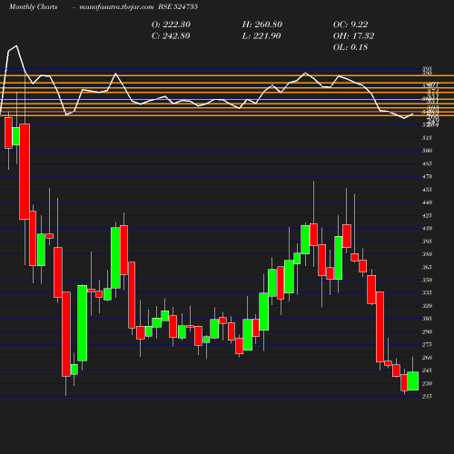The height and width of the screenshot is (454, 454).
Task: Click the 485 price axis label
Action: (427, 163)
